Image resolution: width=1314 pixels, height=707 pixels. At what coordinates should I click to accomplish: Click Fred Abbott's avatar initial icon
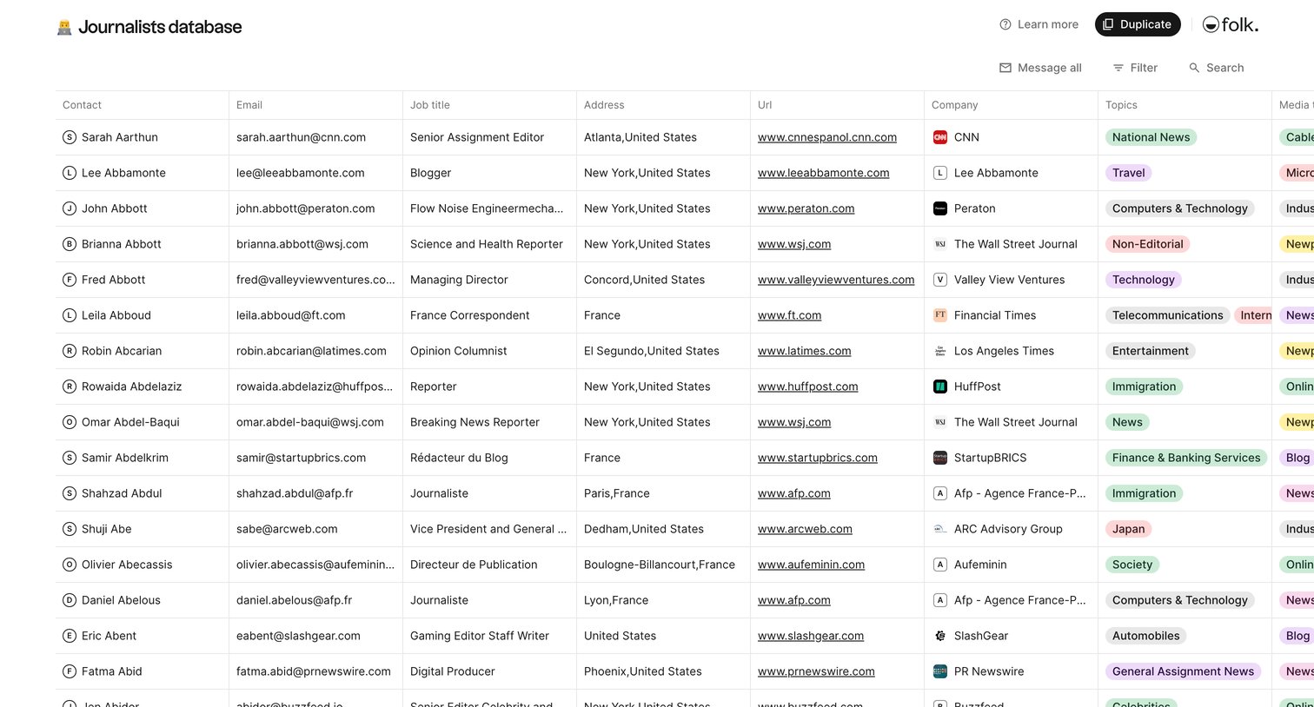coord(70,280)
